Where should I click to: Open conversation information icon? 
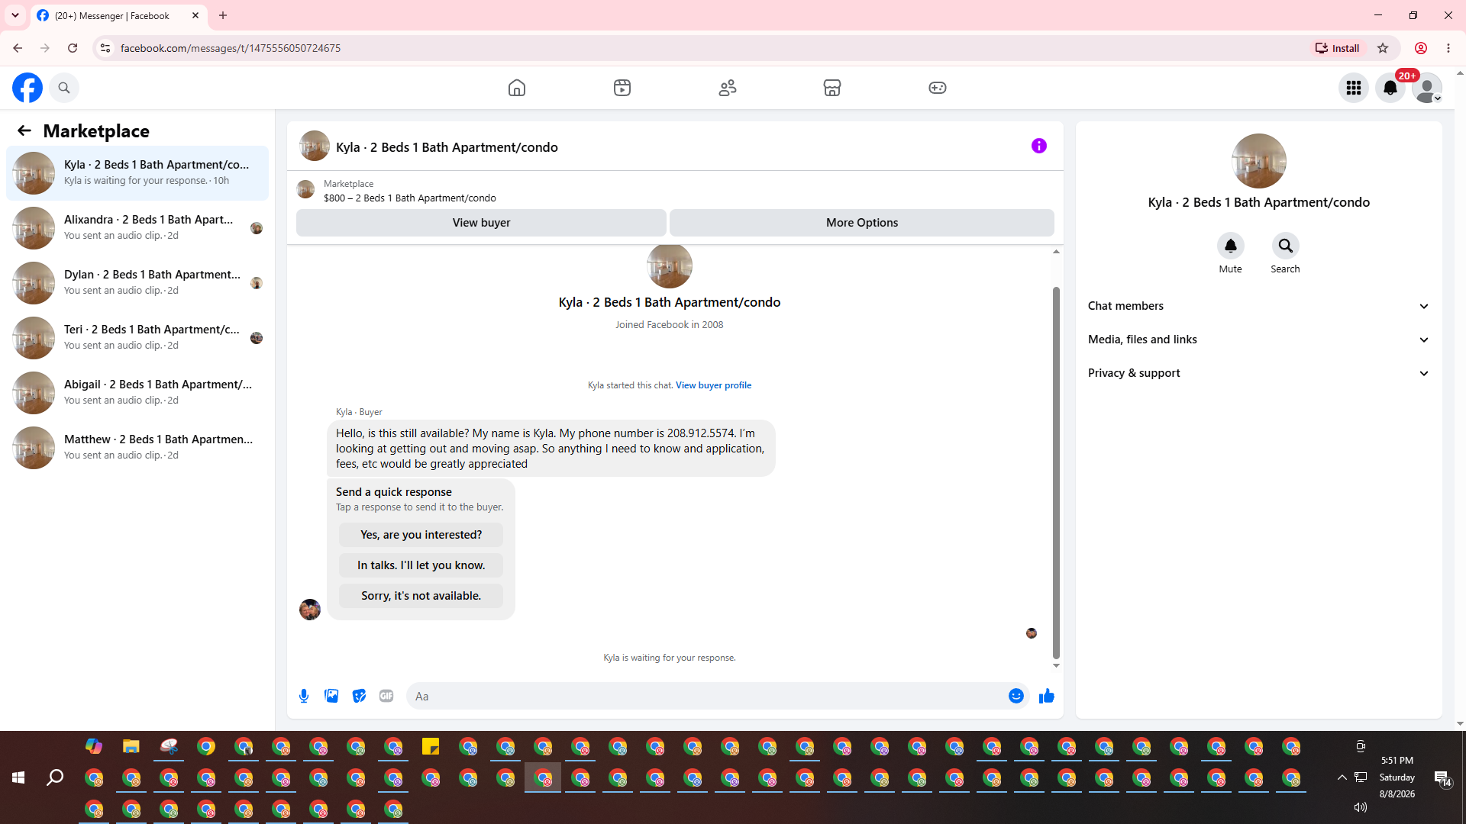(x=1039, y=146)
